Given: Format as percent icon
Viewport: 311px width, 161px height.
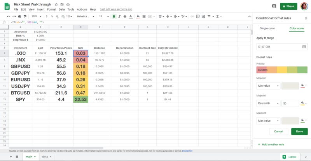Looking at the screenshot, I should tap(52, 16).
